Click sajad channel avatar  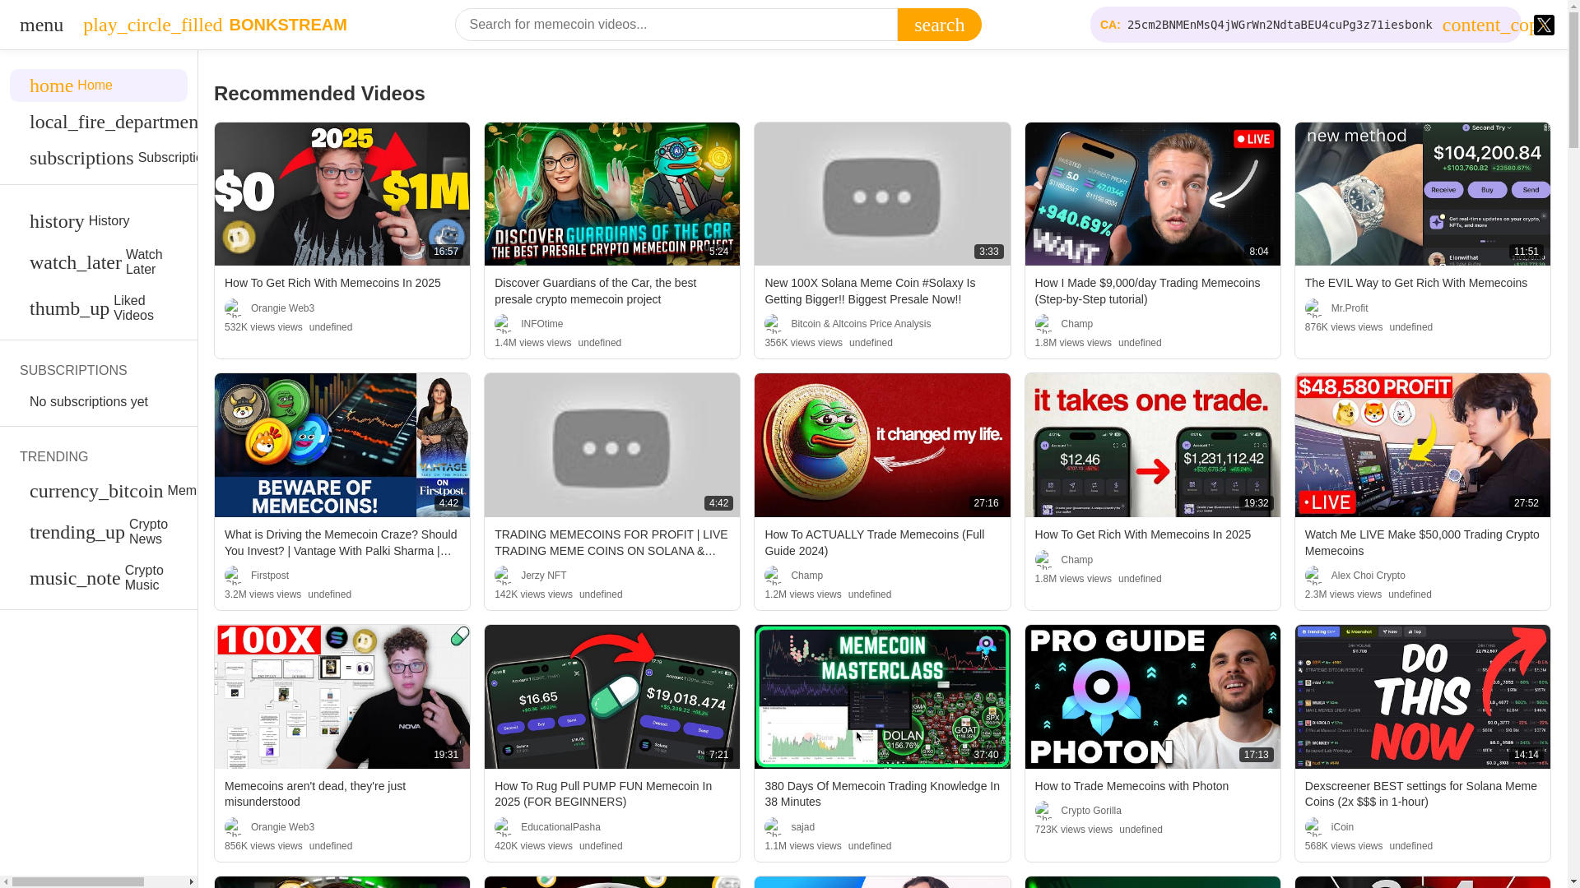pyautogui.click(x=774, y=827)
